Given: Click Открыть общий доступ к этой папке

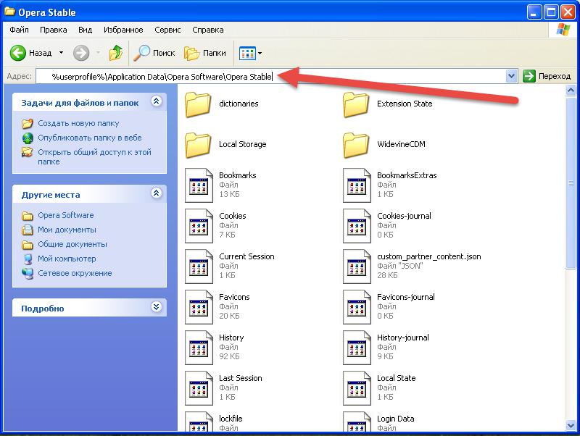Looking at the screenshot, I should (94, 156).
